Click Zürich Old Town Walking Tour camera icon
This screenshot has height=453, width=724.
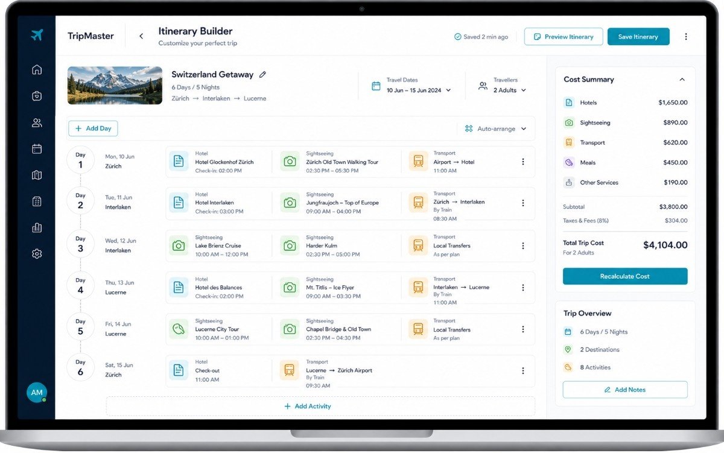click(290, 162)
